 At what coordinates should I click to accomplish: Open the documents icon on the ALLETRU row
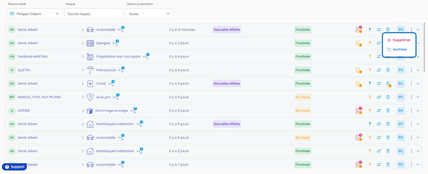coord(358,70)
